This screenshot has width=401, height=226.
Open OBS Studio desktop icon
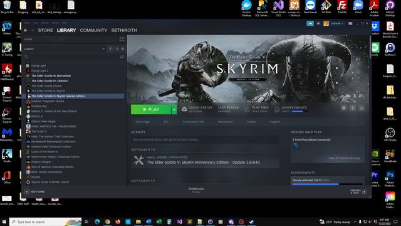point(390,134)
